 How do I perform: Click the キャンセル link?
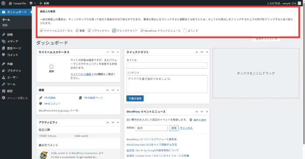[x=186, y=128]
